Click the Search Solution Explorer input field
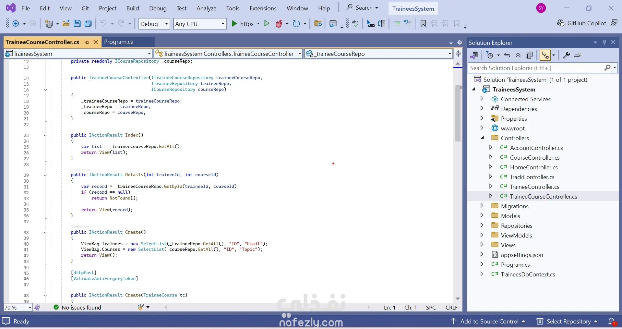Viewport: 622px width, 329px height. [x=536, y=68]
